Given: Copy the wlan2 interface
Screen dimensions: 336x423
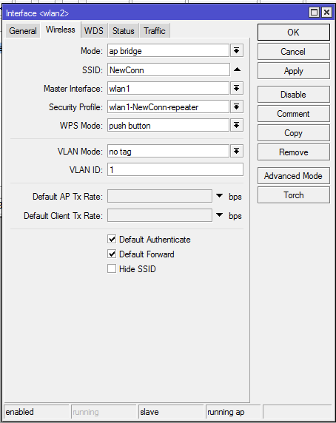Looking at the screenshot, I should 293,132.
